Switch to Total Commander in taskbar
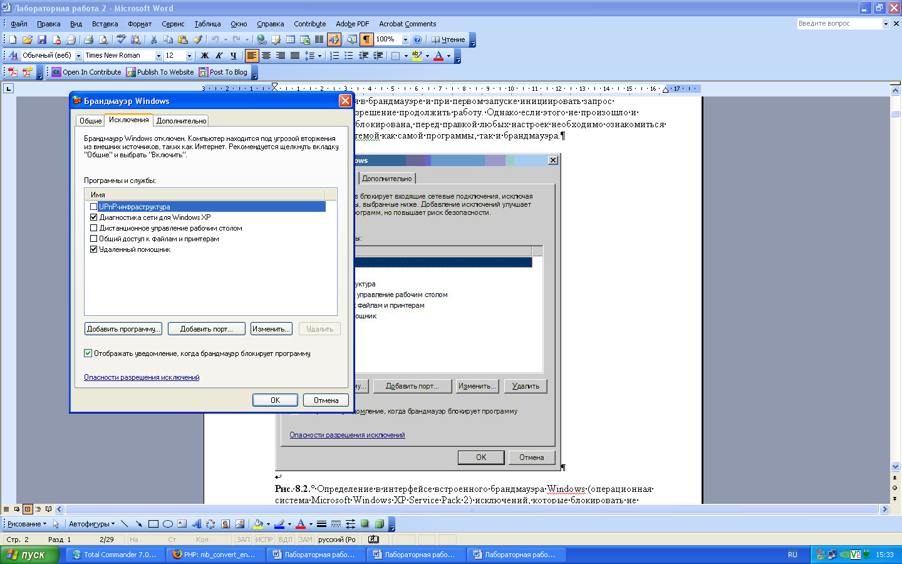Screen dimensions: 902x564 [x=117, y=555]
